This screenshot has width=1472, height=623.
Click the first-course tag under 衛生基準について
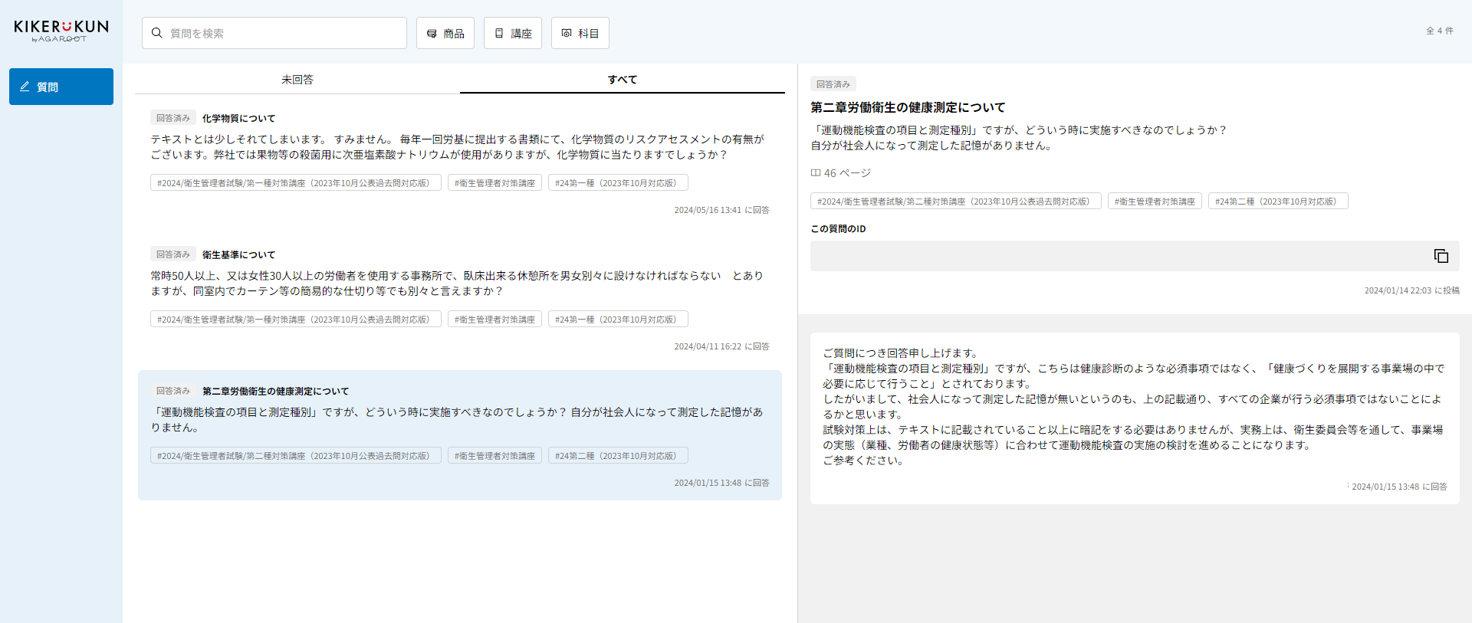click(x=295, y=320)
